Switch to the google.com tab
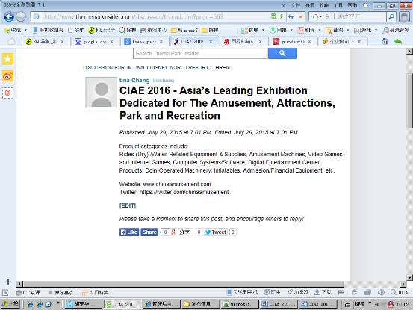The image size is (413, 310). 94,41
